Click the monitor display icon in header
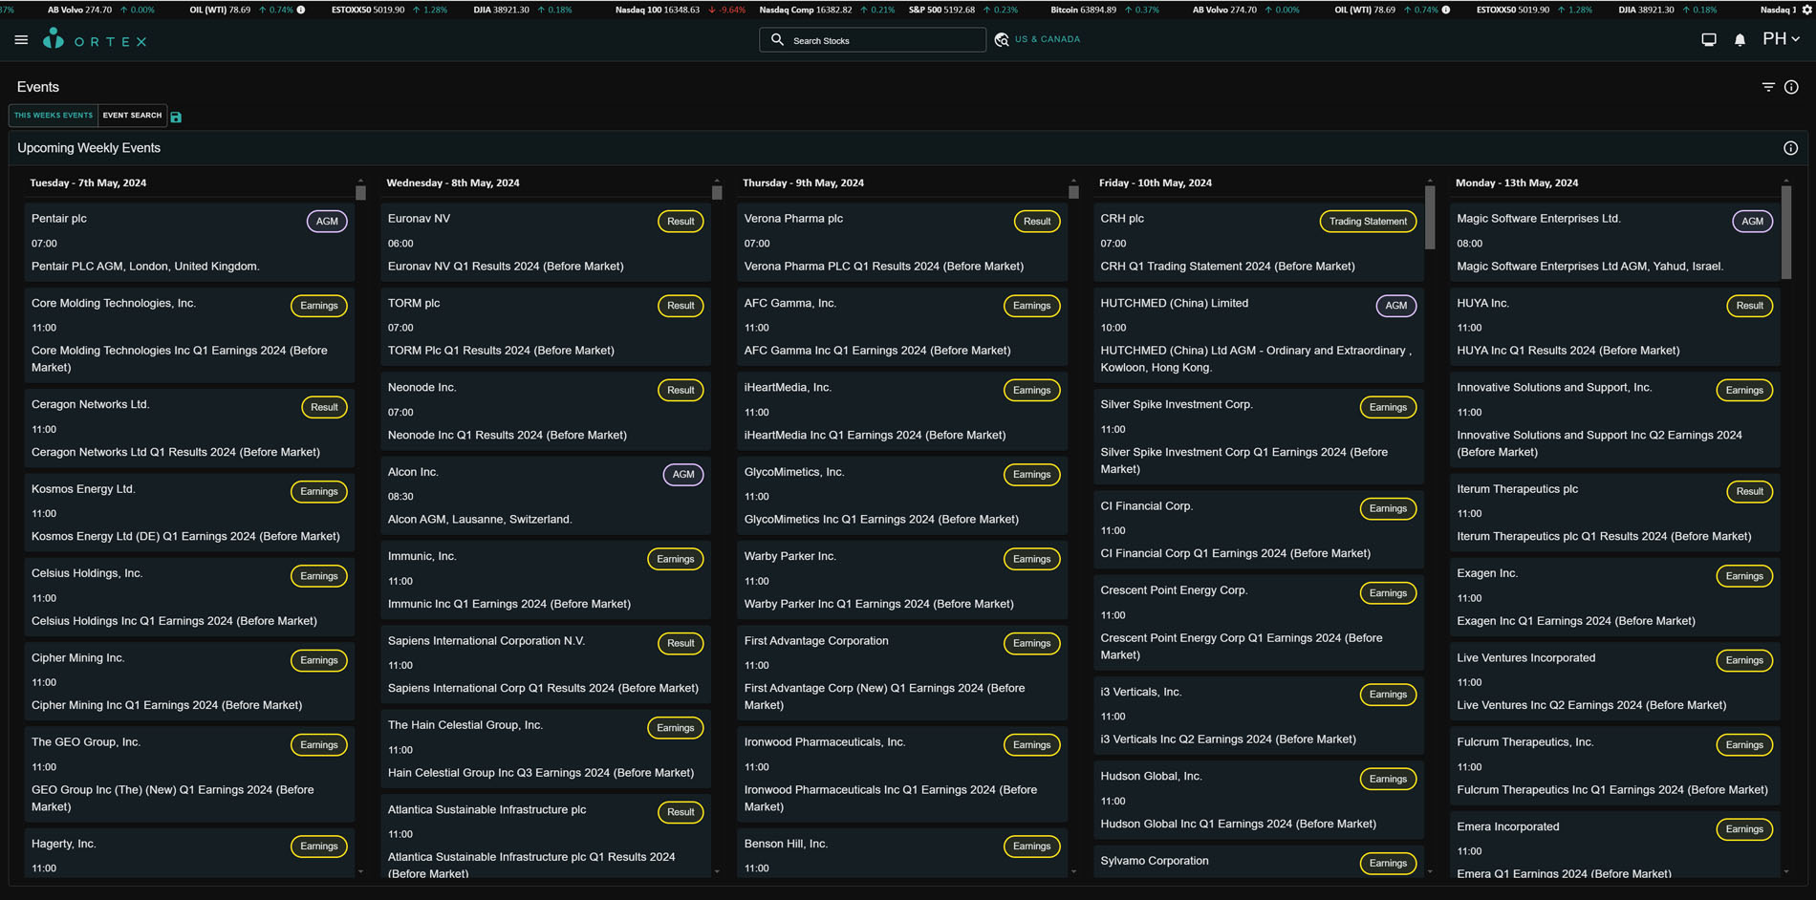This screenshot has height=900, width=1816. tap(1709, 40)
